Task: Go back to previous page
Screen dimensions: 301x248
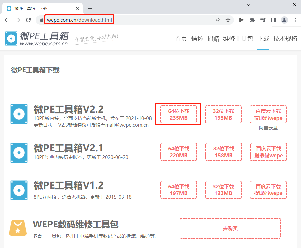Action: tap(7, 20)
